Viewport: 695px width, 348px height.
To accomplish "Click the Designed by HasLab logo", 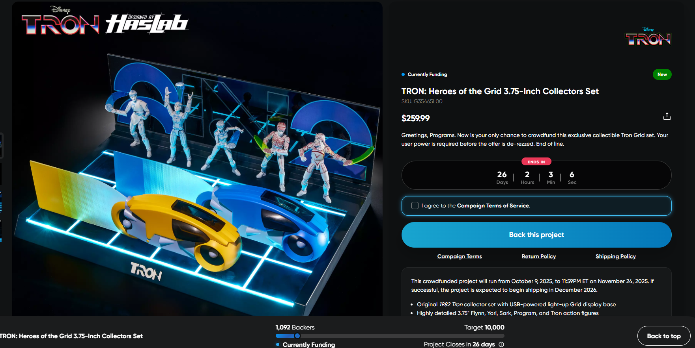I will click(147, 24).
